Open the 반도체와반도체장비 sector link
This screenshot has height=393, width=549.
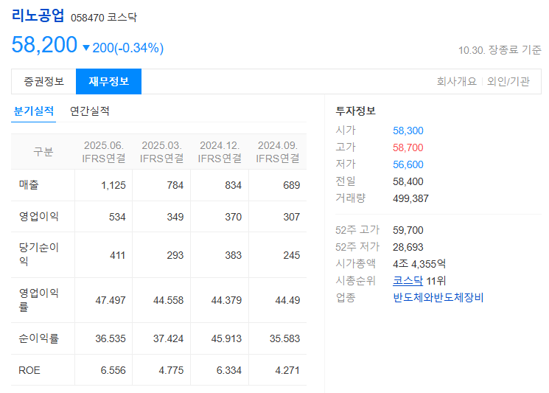click(x=438, y=298)
